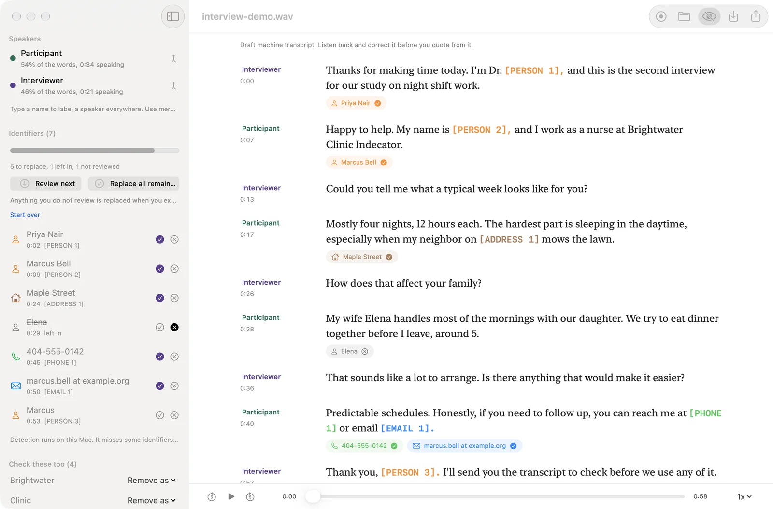Click the Start over link
773x509 pixels.
click(x=25, y=215)
